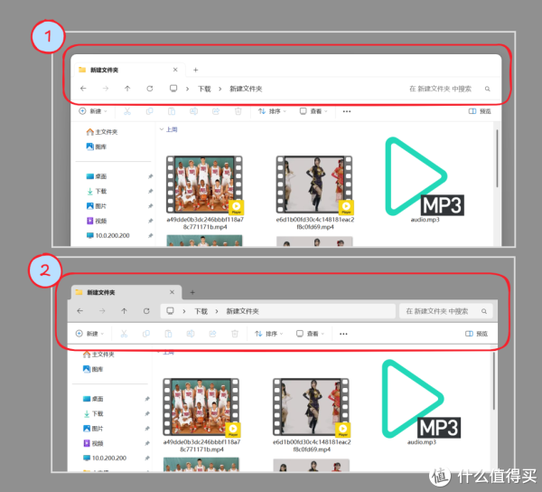Image resolution: width=542 pixels, height=492 pixels.
Task: Click the 新建 New button in window 2
Action: [89, 334]
